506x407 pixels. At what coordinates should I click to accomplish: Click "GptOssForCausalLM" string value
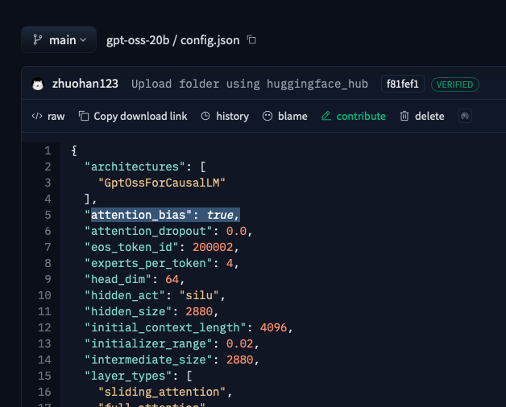[x=162, y=183]
